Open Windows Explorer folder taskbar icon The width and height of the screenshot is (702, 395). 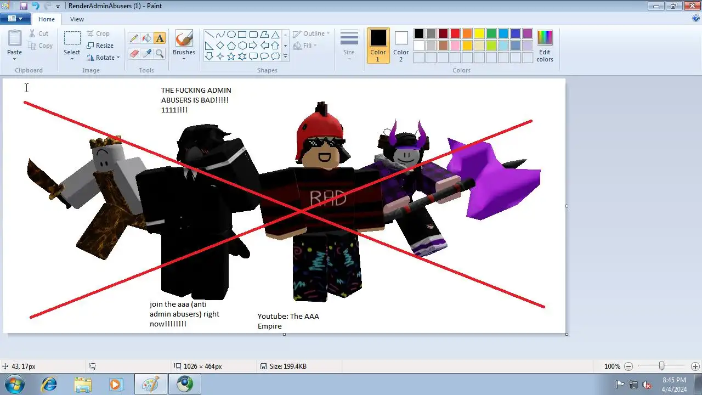pos(82,385)
